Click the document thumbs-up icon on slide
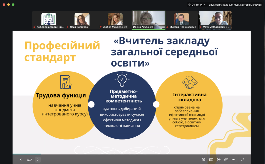 coord(66,82)
